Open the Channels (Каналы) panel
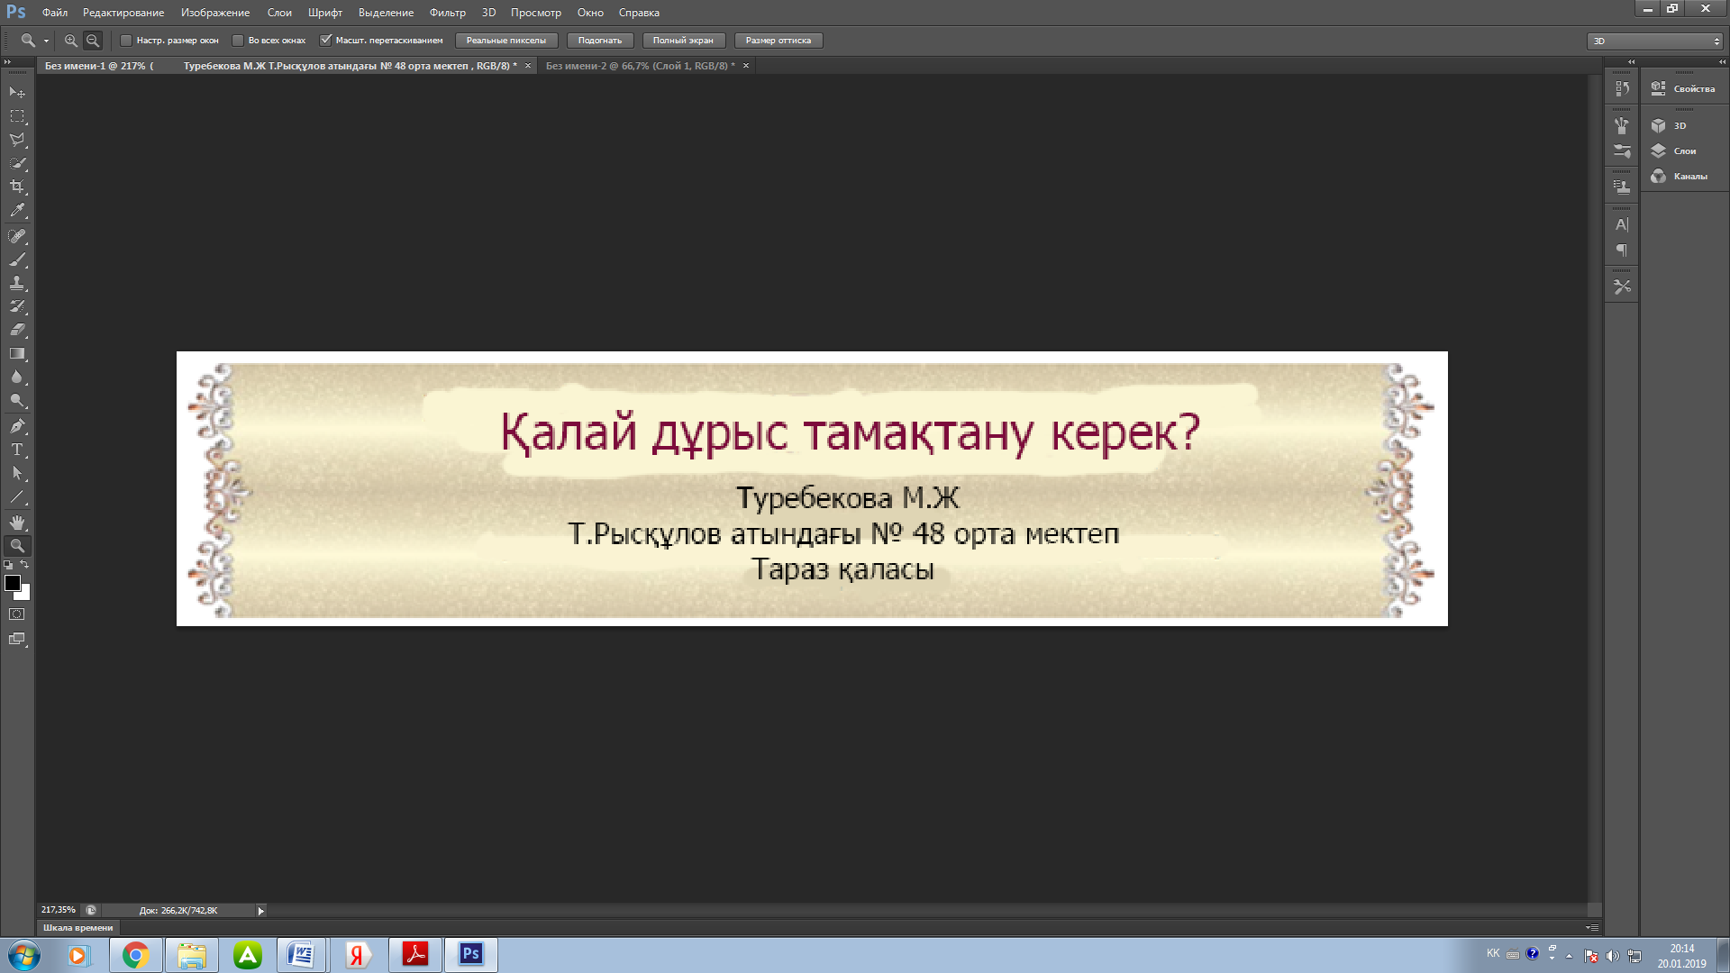Screen dimensions: 1730x973 pyautogui.click(x=1689, y=177)
